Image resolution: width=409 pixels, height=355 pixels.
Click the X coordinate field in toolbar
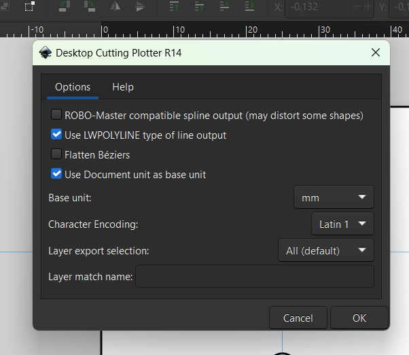point(317,7)
